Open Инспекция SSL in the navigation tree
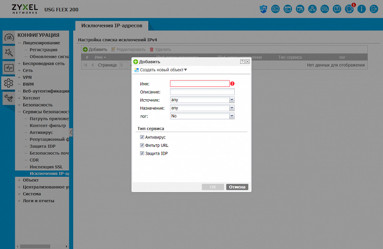The height and width of the screenshot is (249, 383). coord(46,167)
